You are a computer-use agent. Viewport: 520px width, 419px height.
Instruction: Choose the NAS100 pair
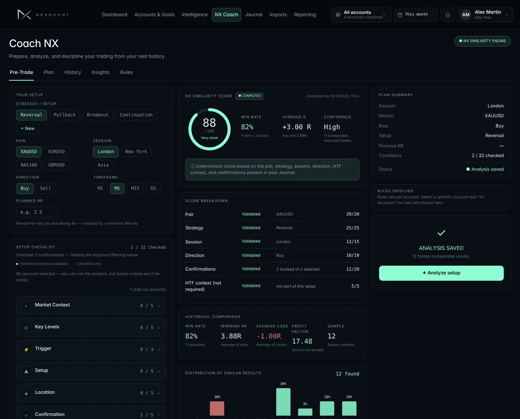tap(29, 165)
